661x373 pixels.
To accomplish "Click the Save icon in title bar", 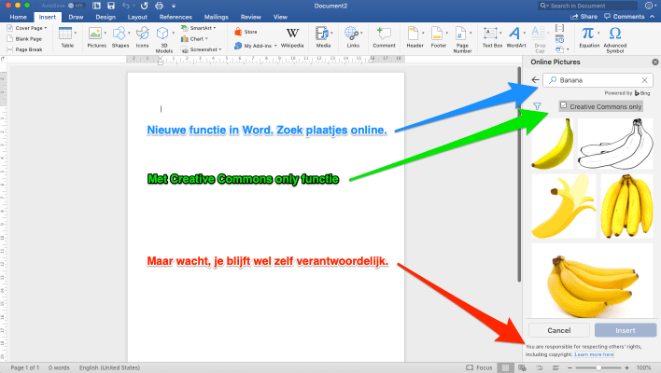I will tap(111, 6).
